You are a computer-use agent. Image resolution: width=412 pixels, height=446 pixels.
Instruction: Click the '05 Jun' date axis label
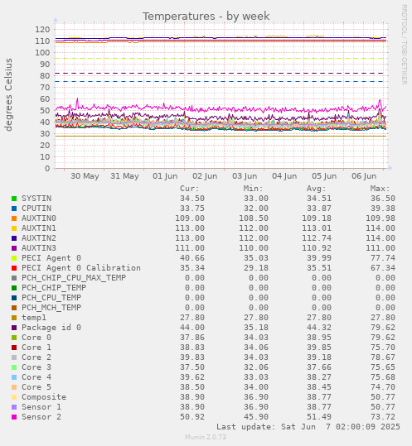324,176
